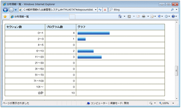The image size is (181, 108).
Task: Expand the Home button dropdown arrow
Action: 125,16
